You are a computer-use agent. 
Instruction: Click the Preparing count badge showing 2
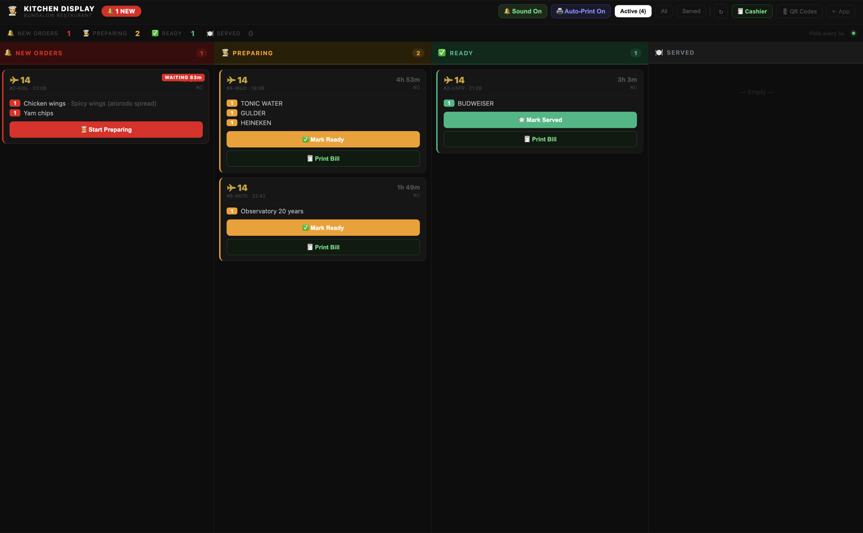pos(418,53)
